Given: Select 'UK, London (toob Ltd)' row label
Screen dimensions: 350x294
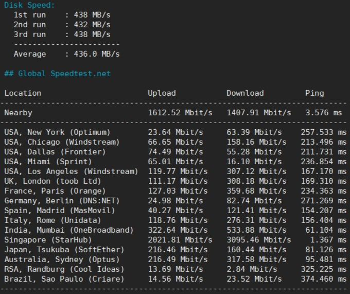Looking at the screenshot, I should 52,181.
